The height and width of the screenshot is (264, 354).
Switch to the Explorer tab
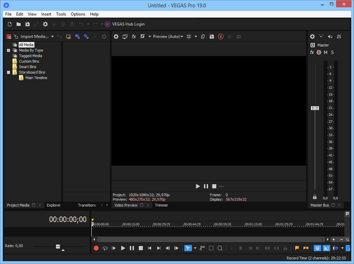click(x=54, y=205)
